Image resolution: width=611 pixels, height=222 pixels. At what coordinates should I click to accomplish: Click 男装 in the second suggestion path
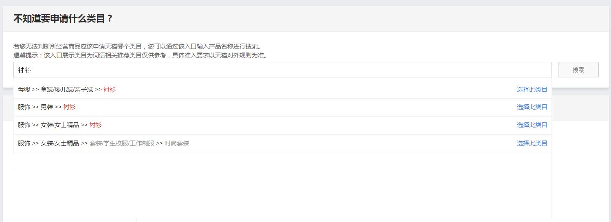click(x=47, y=107)
